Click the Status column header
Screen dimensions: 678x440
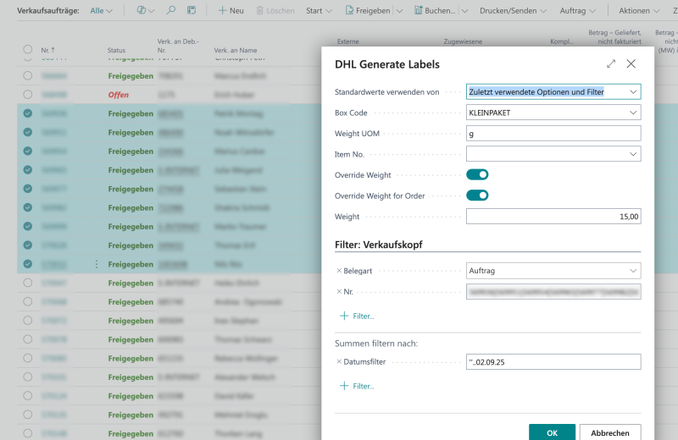(116, 50)
